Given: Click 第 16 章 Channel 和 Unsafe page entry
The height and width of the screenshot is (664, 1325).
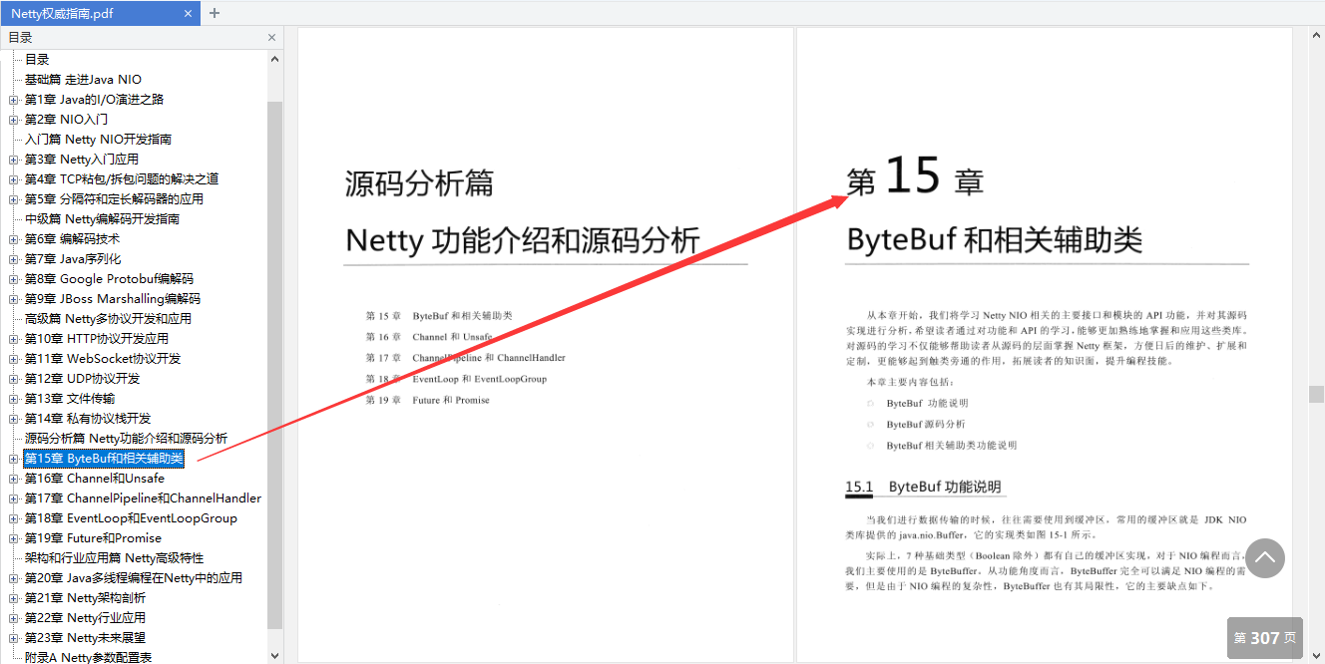Looking at the screenshot, I should [428, 337].
